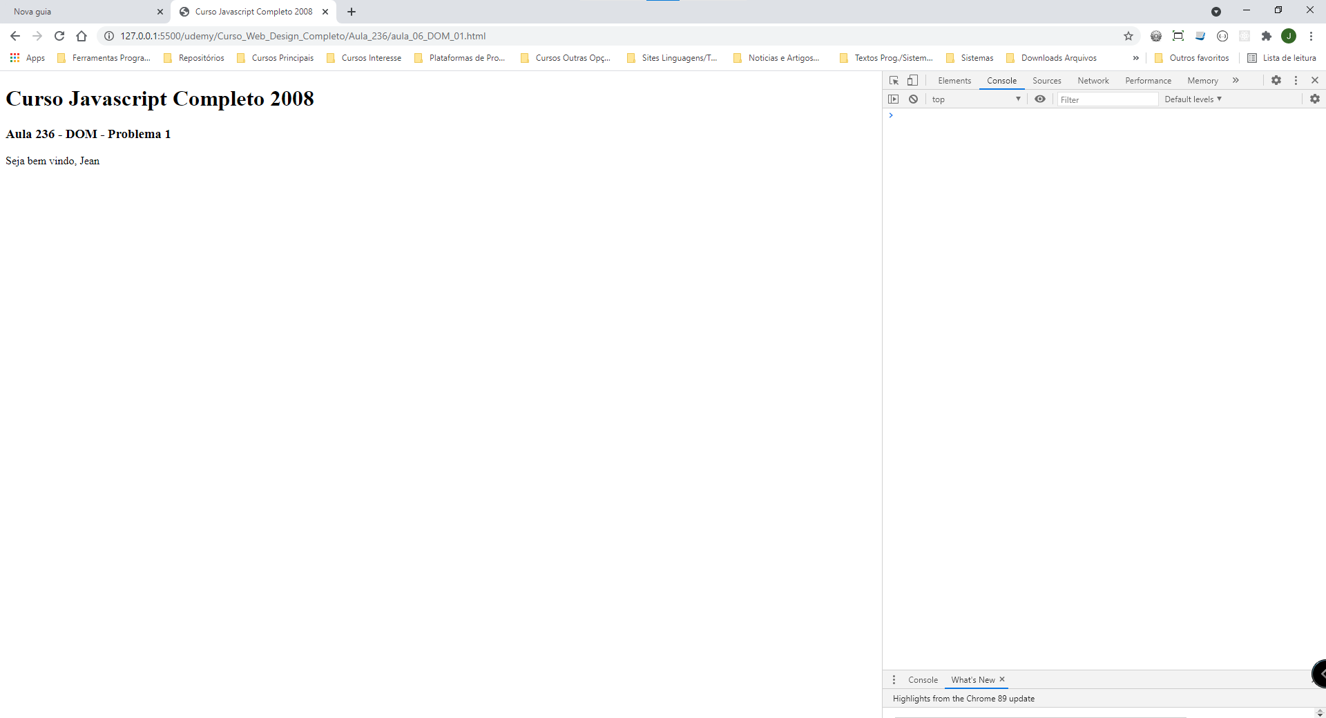Click the console prompt line

(x=1104, y=115)
